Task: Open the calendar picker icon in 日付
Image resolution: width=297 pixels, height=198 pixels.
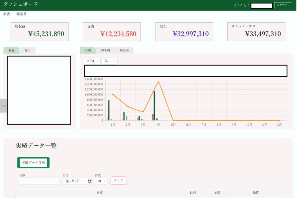Action: (x=89, y=181)
